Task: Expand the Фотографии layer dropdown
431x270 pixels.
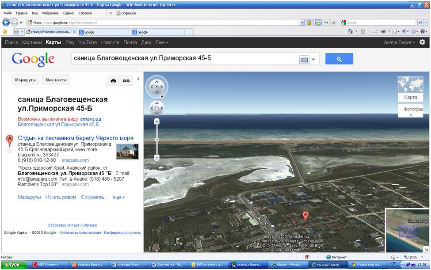Action: (411, 111)
